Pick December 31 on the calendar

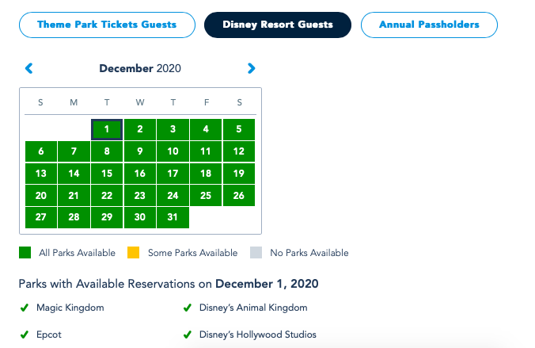[173, 217]
